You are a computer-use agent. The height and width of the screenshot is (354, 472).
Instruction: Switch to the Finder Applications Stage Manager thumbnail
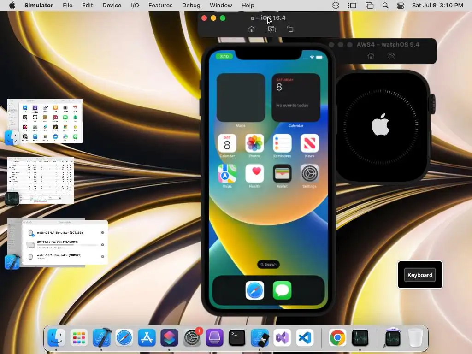(45, 121)
